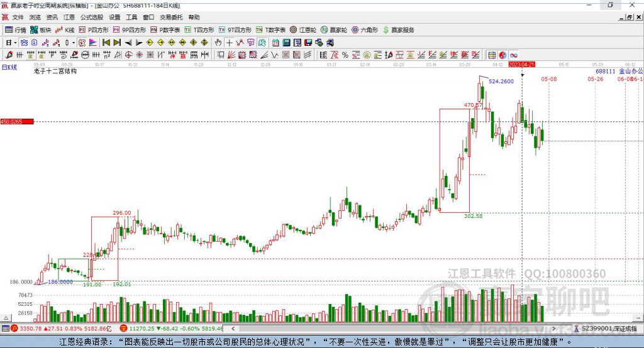This screenshot has width=644, height=348.
Task: Click the up triangle panel button
Action: point(6,318)
